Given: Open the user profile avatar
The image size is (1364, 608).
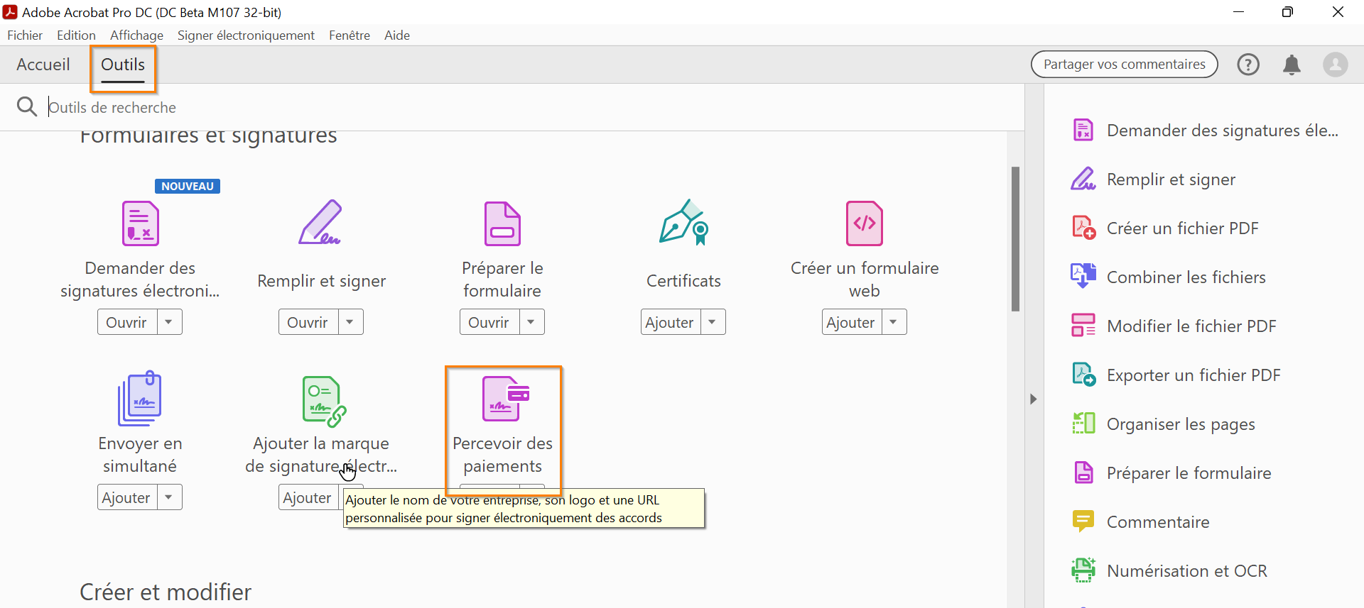Looking at the screenshot, I should coord(1336,65).
